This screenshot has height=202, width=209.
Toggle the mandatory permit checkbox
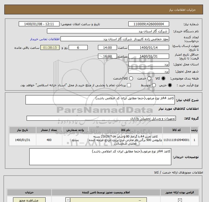(180, 200)
